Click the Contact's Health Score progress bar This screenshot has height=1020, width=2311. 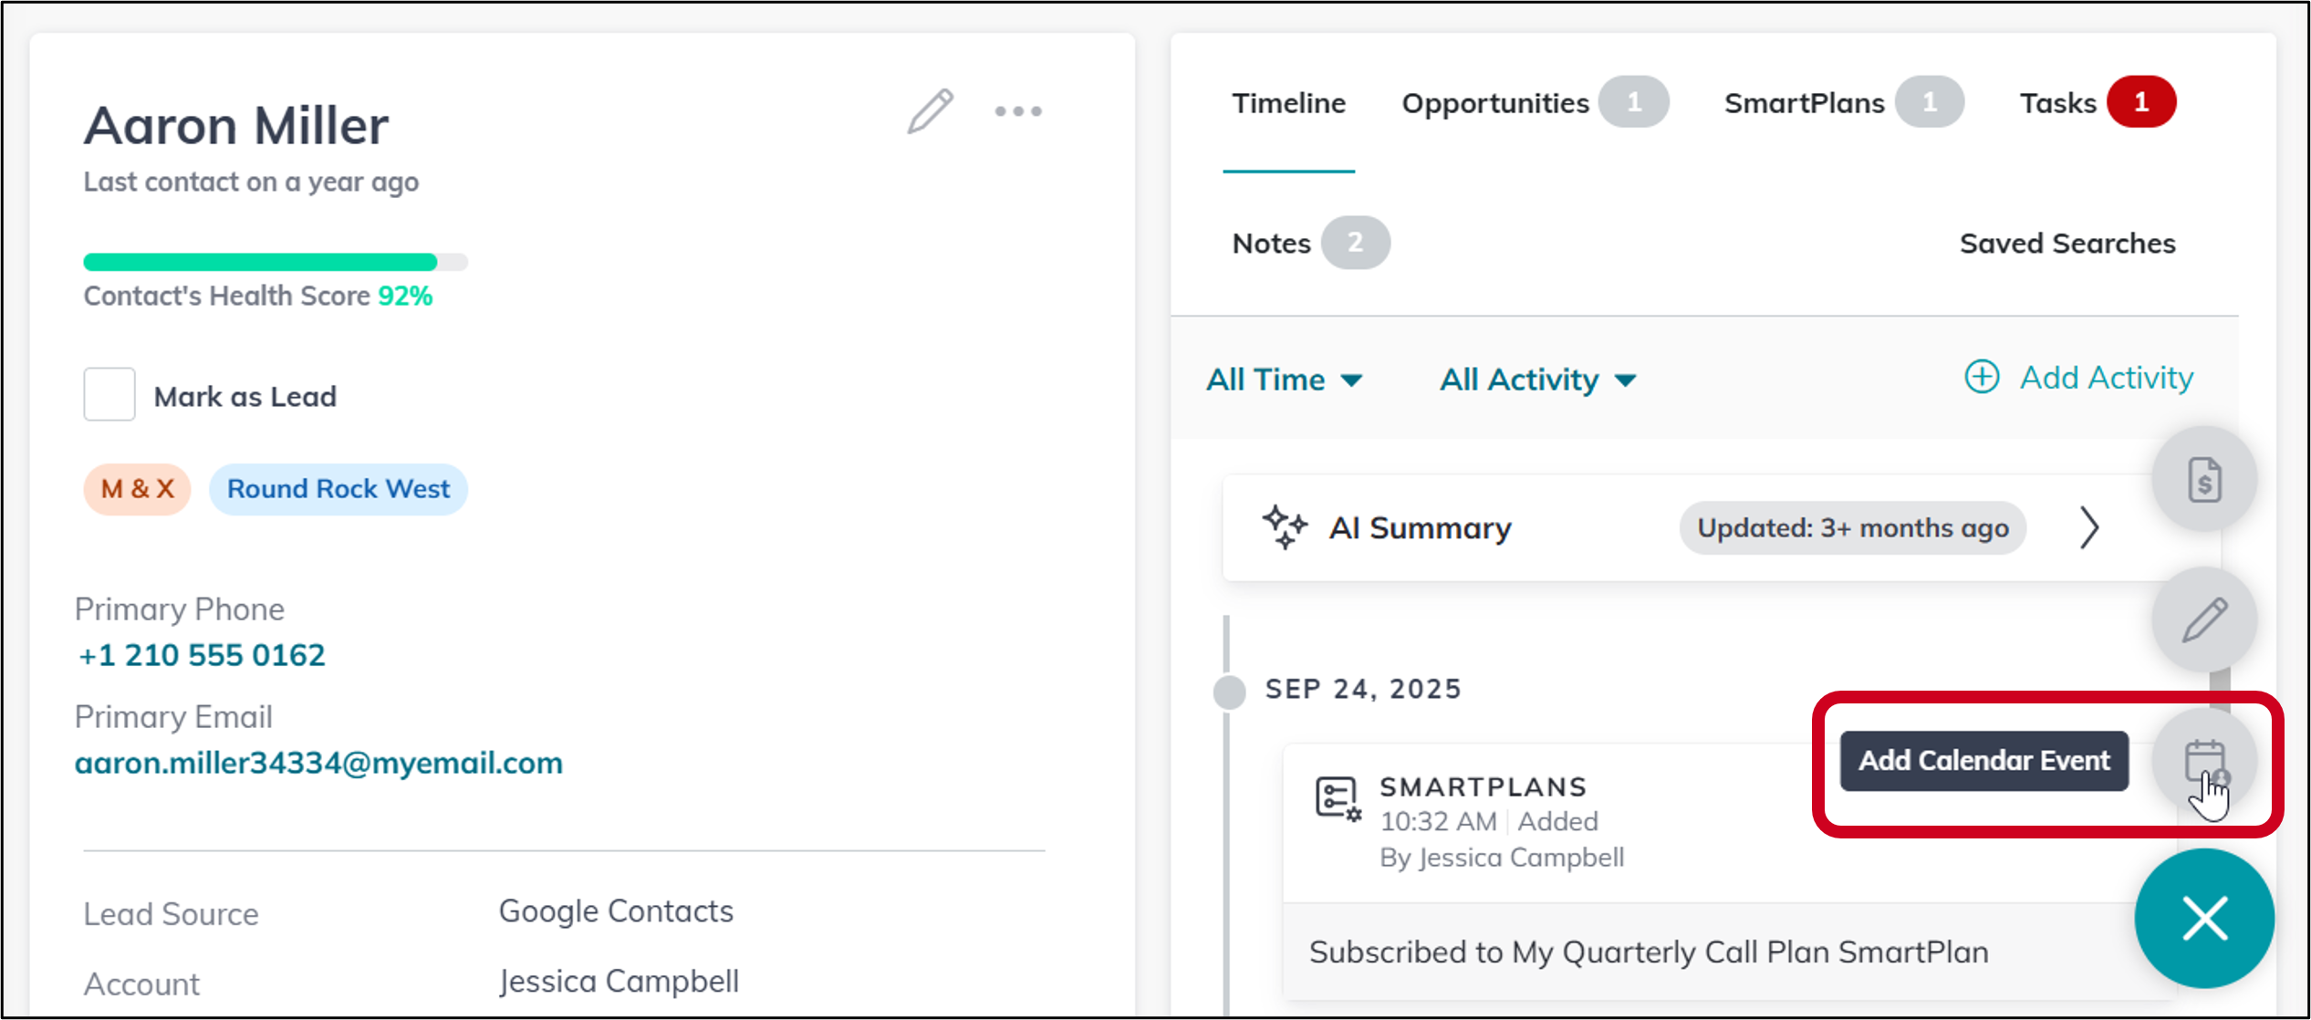click(x=275, y=263)
